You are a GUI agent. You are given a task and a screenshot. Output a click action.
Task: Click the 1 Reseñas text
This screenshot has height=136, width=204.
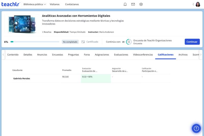[x=47, y=32]
